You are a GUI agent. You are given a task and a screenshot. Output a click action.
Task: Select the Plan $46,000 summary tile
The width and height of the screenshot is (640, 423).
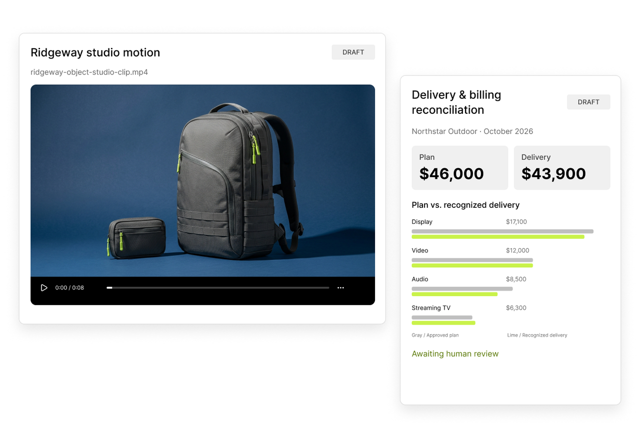coord(460,168)
